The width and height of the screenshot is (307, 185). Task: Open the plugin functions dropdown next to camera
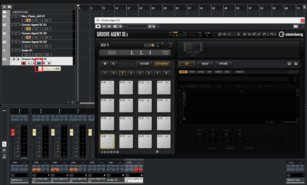pos(302,26)
